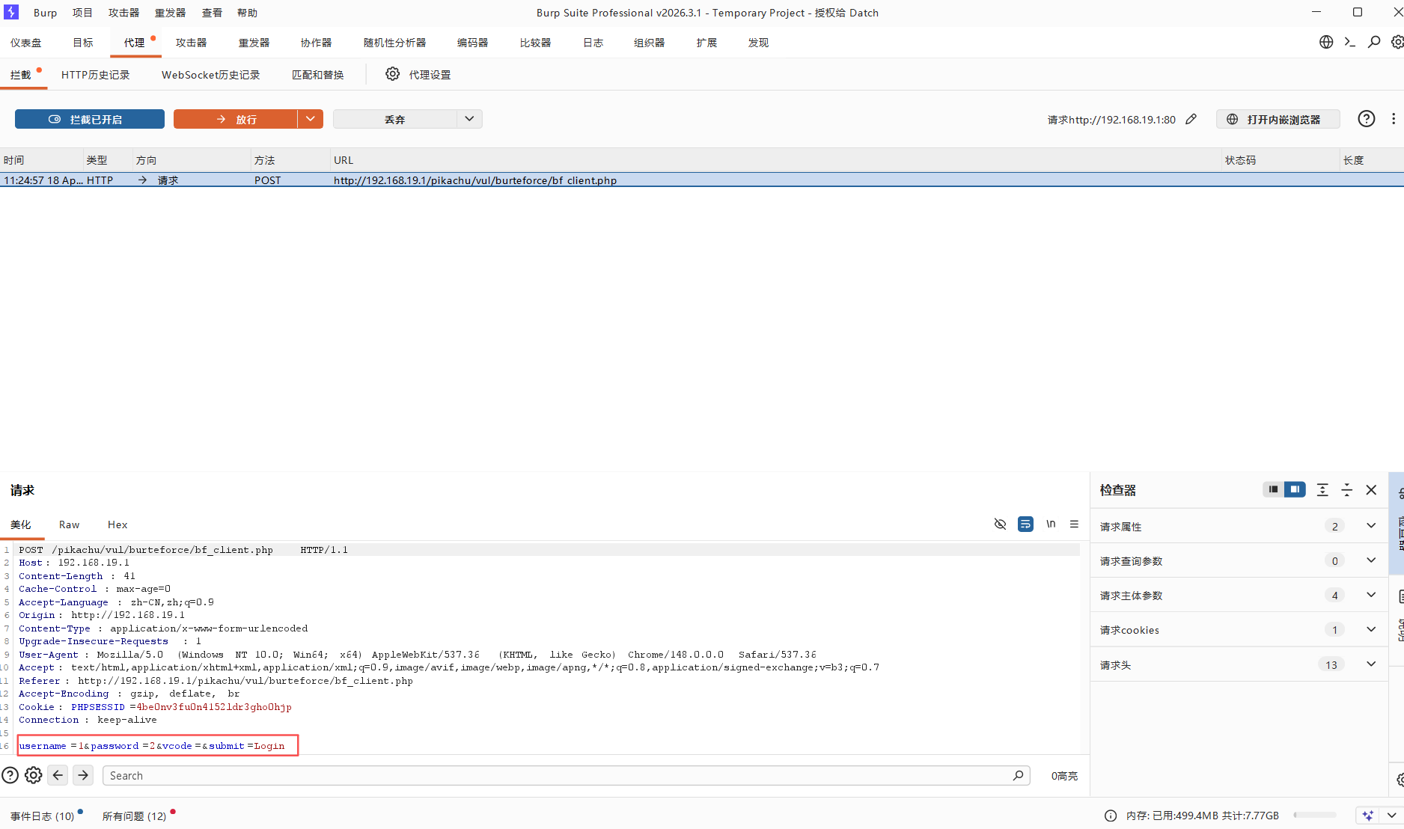Switch request view to Hex tab
Image resolution: width=1404 pixels, height=829 pixels.
click(x=117, y=524)
